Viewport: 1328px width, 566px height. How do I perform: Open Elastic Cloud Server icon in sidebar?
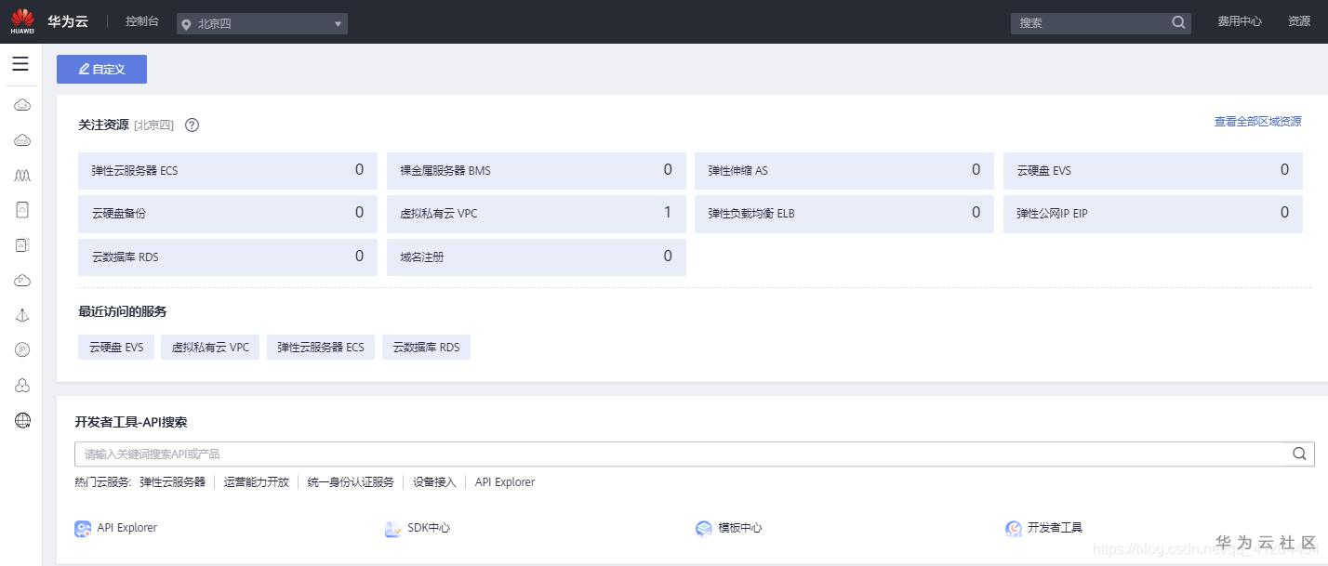point(22,105)
